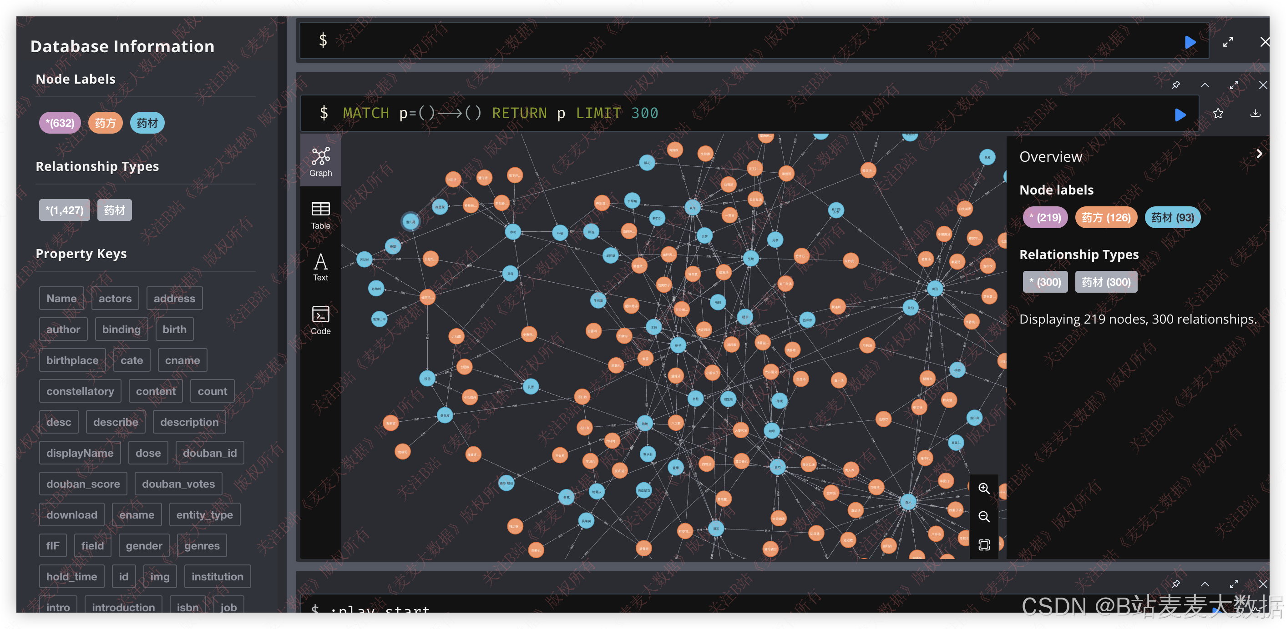
Task: Open the Code view tab
Action: [320, 320]
